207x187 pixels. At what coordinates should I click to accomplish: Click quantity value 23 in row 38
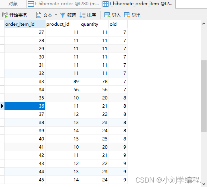point(105,123)
